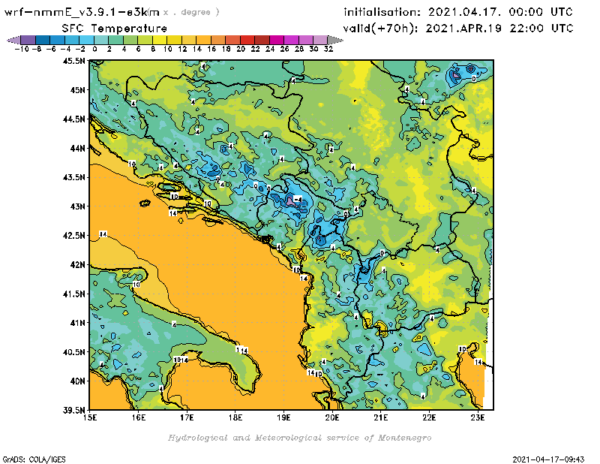Click the orange legend swatch between 14 and 16

[x=203, y=40]
